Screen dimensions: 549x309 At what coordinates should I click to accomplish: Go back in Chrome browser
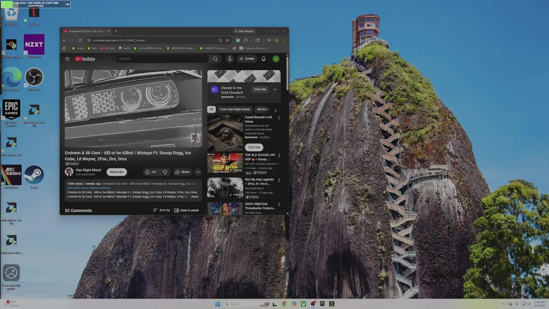pos(64,40)
